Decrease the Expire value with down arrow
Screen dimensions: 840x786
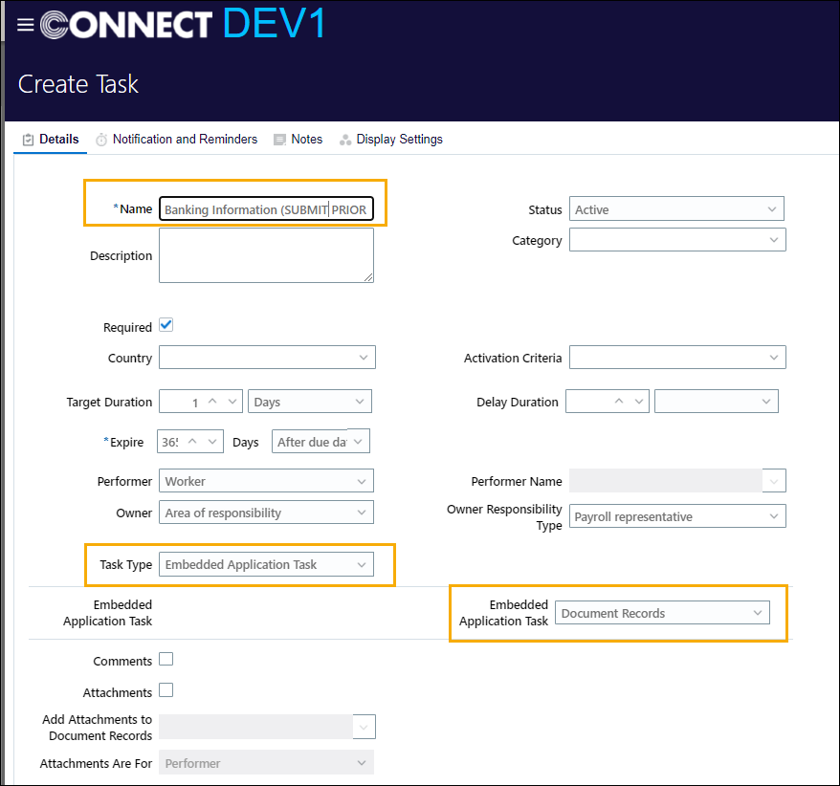pos(212,441)
